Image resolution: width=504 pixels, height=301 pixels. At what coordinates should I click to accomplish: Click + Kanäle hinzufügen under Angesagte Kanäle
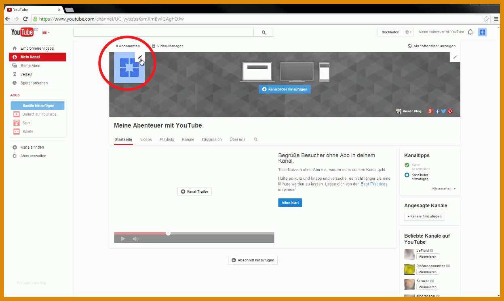[x=424, y=216]
